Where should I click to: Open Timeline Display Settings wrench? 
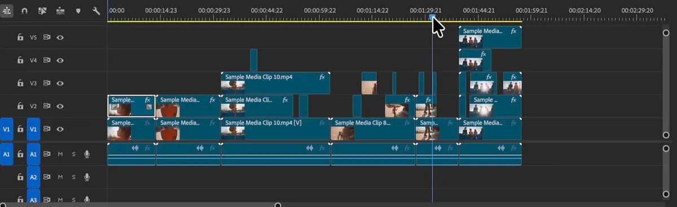[96, 10]
